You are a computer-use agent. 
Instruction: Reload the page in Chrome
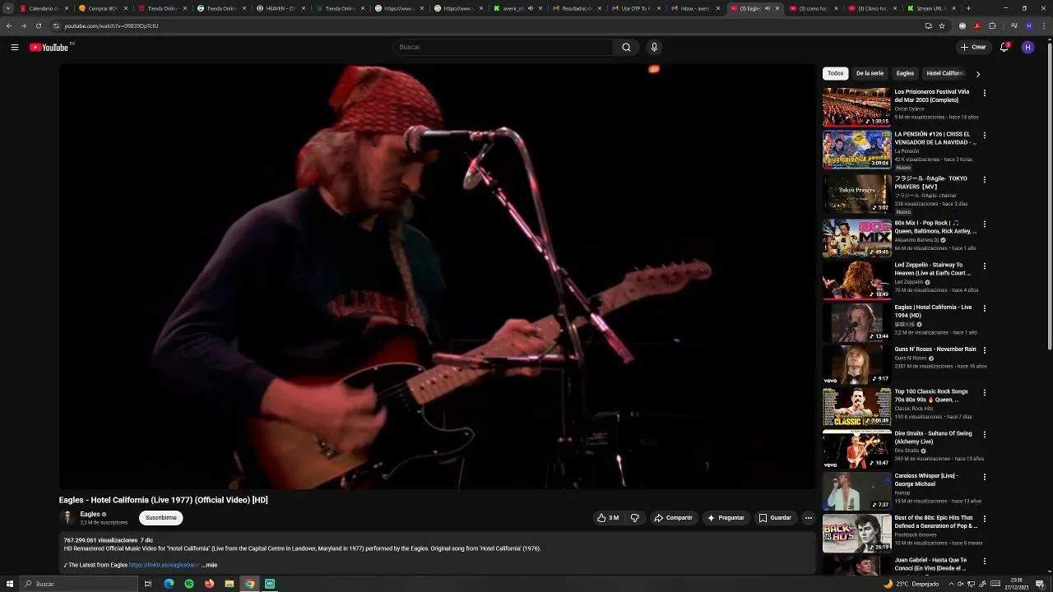(38, 25)
